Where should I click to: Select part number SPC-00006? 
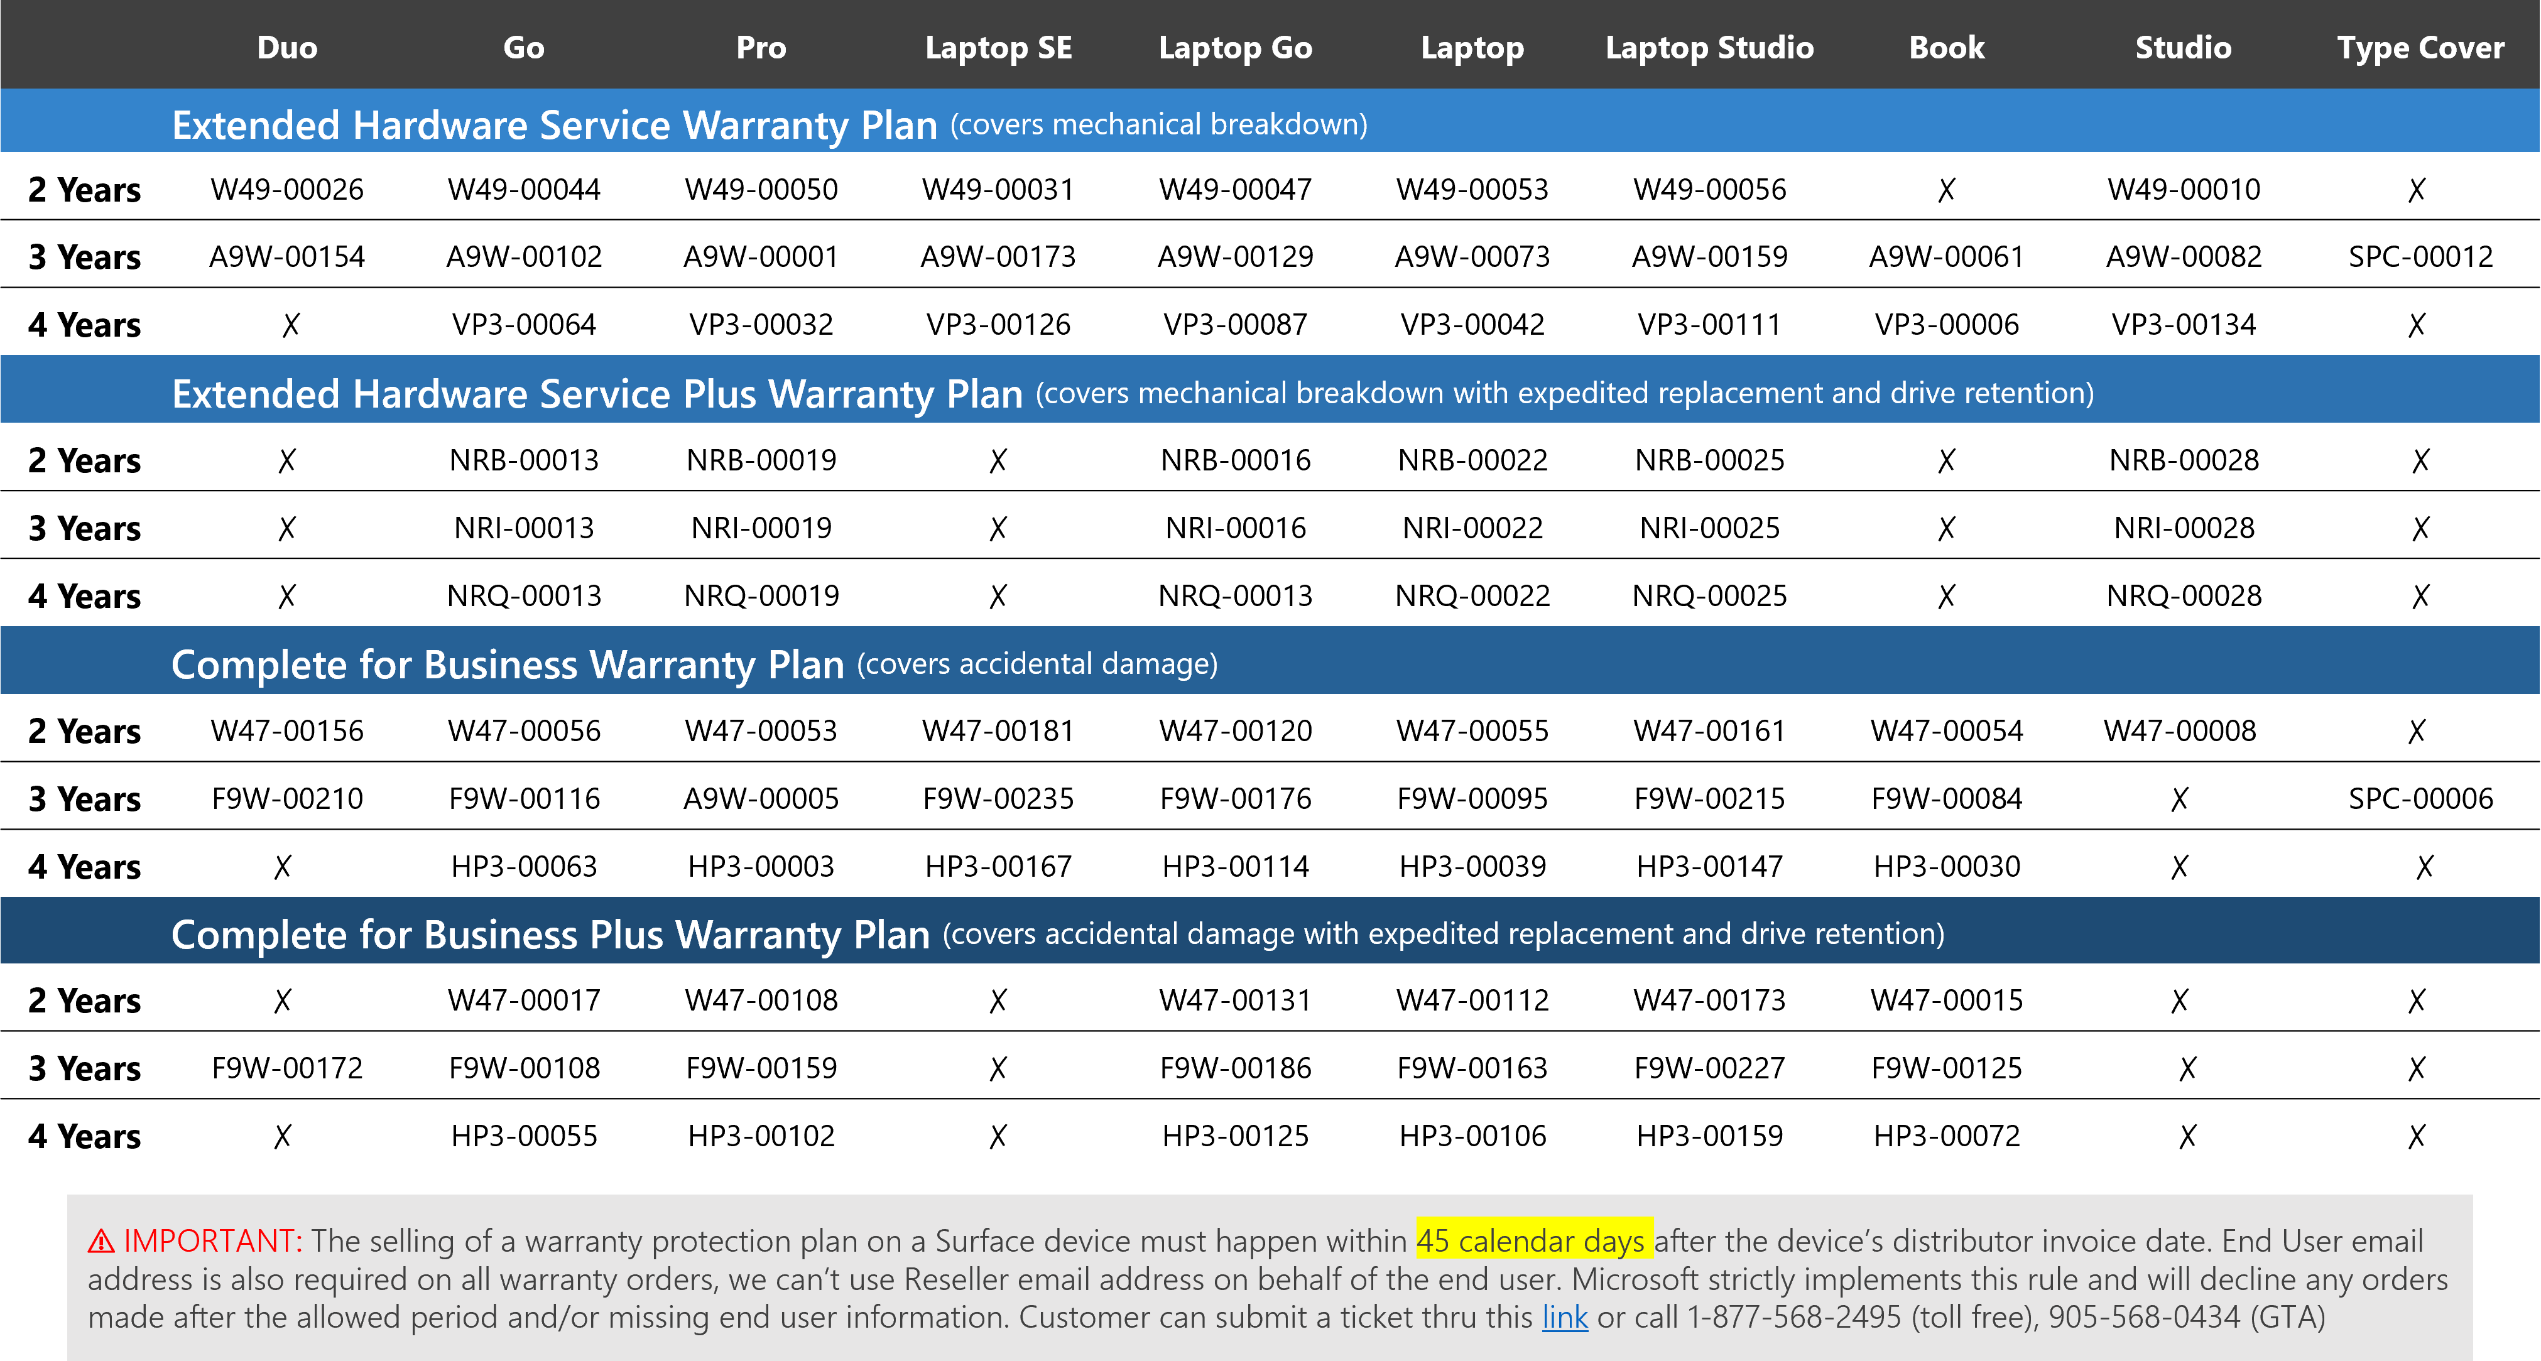(x=2420, y=799)
